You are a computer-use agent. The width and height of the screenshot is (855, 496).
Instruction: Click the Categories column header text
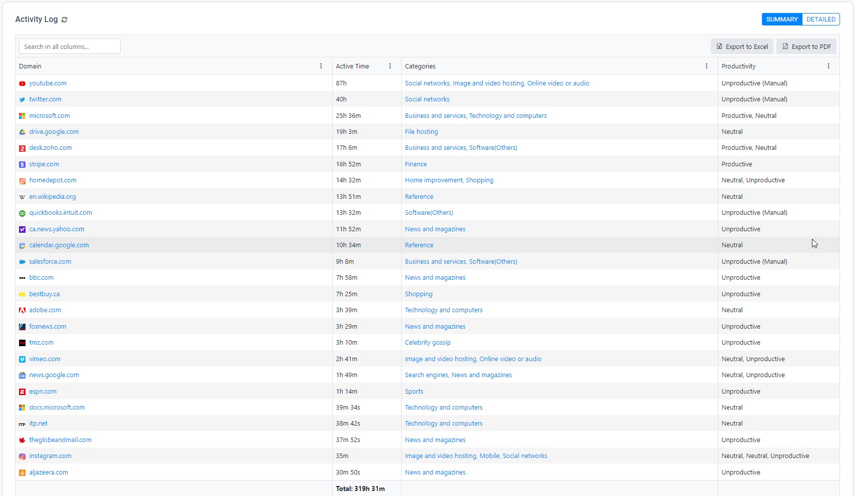pyautogui.click(x=420, y=66)
